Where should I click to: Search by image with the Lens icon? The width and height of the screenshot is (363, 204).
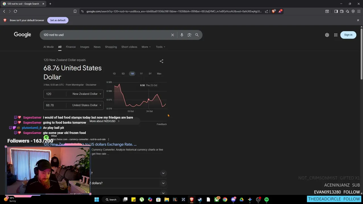click(189, 35)
